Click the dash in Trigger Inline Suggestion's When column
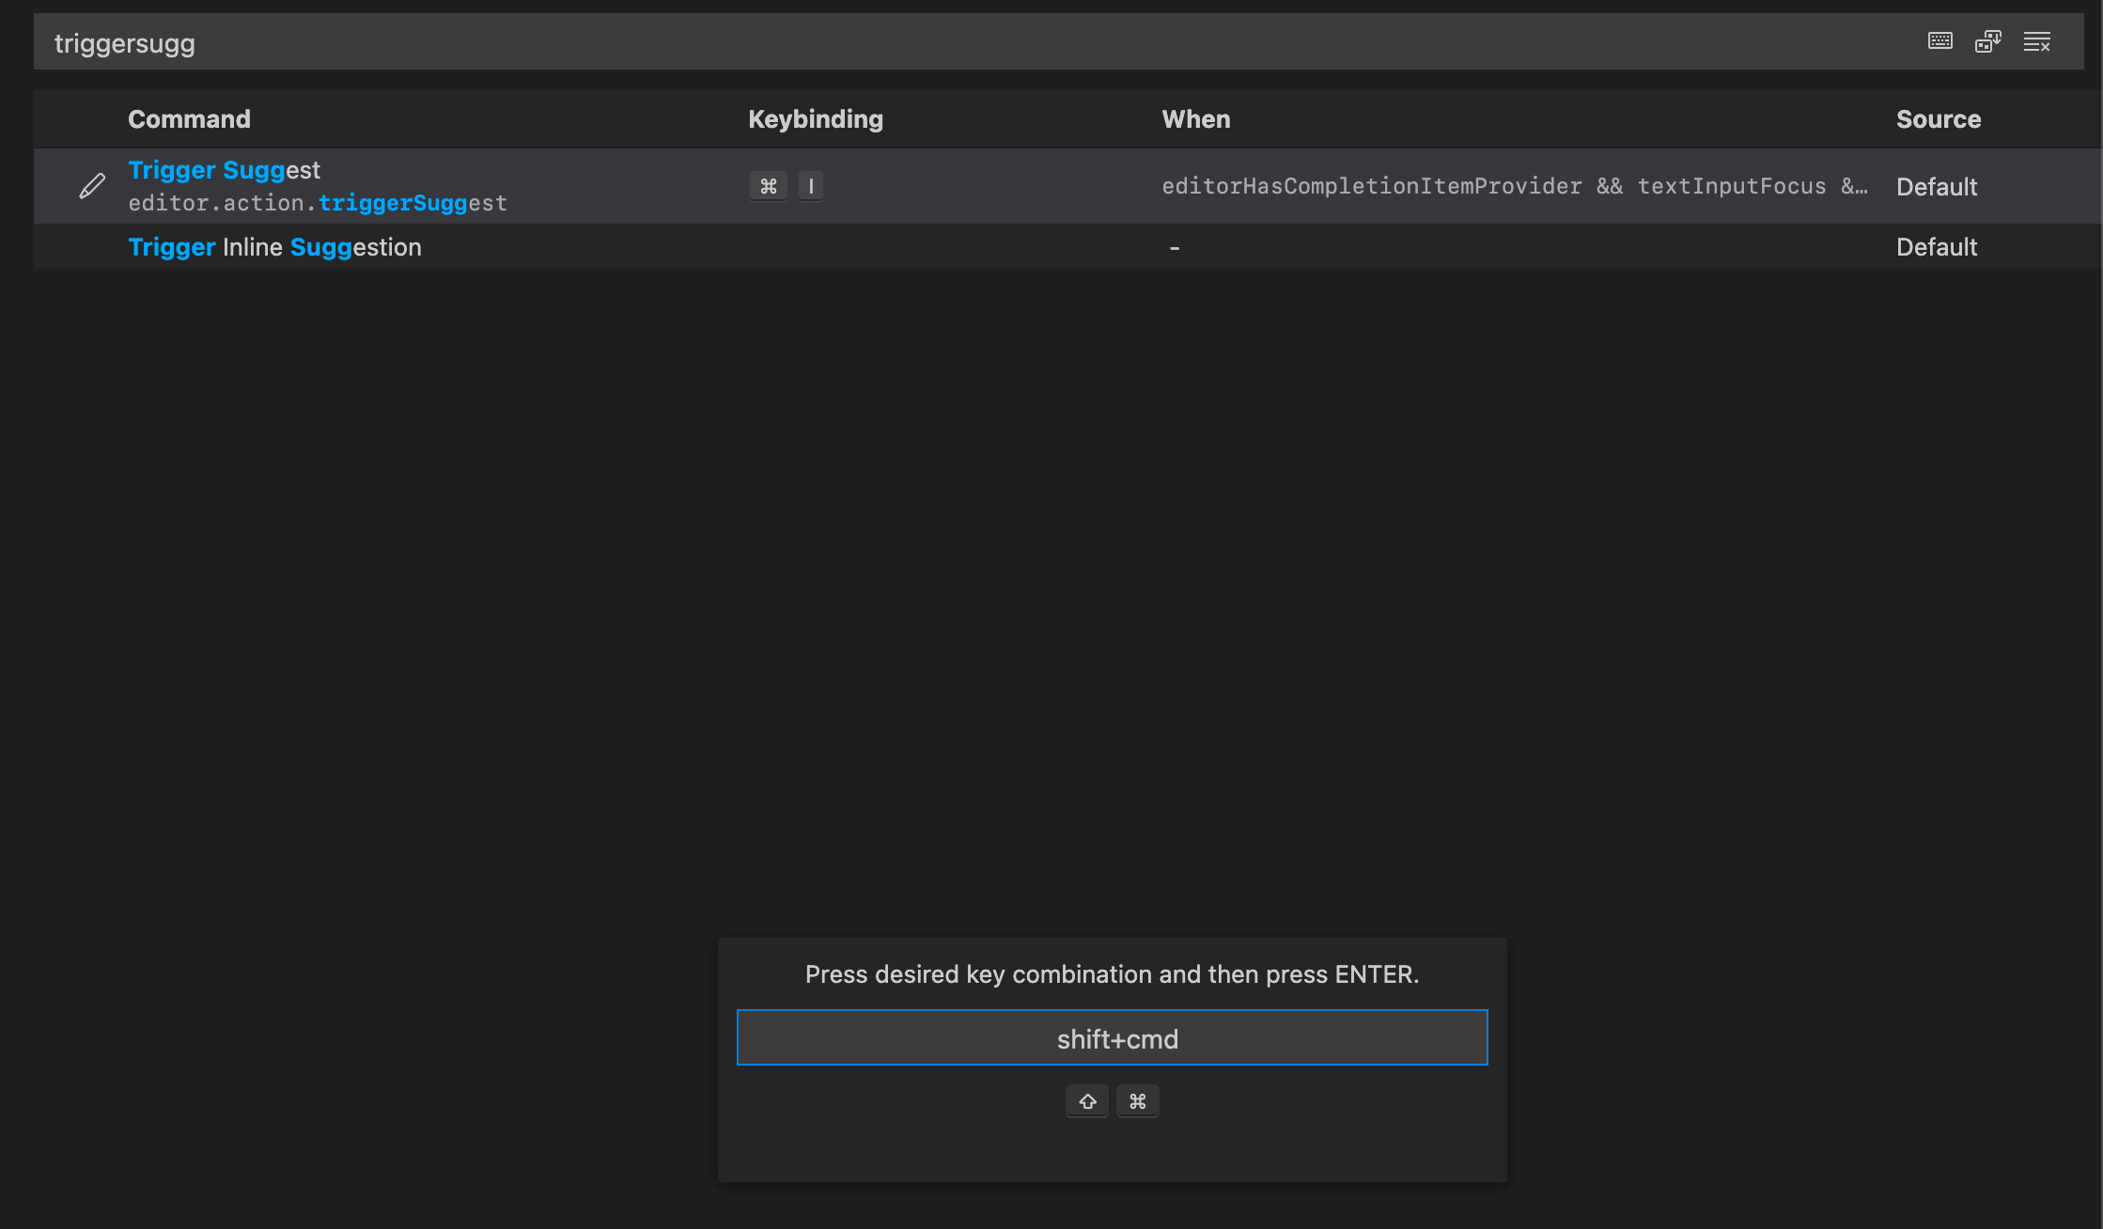Image resolution: width=2103 pixels, height=1229 pixels. coord(1174,248)
